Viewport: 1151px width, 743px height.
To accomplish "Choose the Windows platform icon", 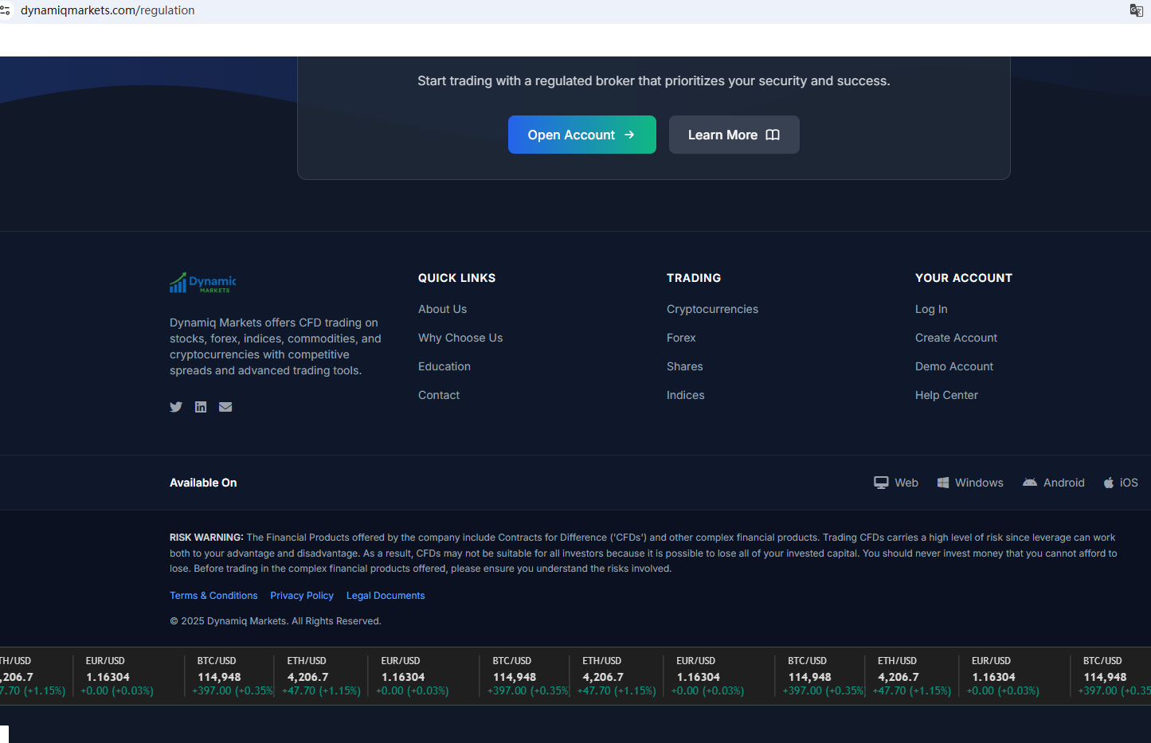I will pyautogui.click(x=943, y=483).
